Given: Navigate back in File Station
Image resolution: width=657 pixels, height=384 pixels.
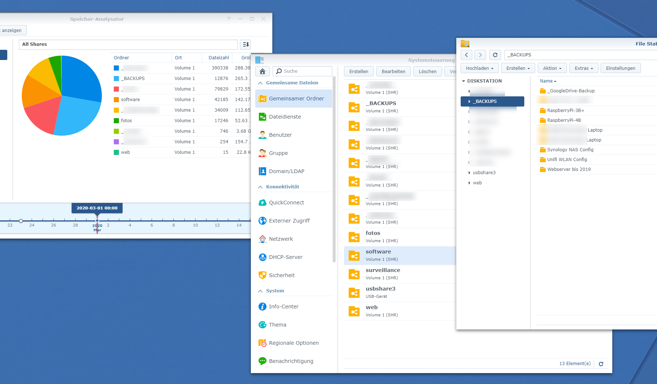Looking at the screenshot, I should pyautogui.click(x=466, y=55).
